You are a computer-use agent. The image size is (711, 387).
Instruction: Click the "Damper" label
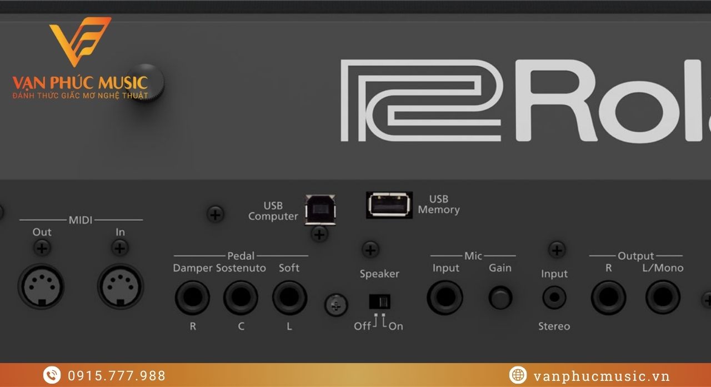(193, 268)
